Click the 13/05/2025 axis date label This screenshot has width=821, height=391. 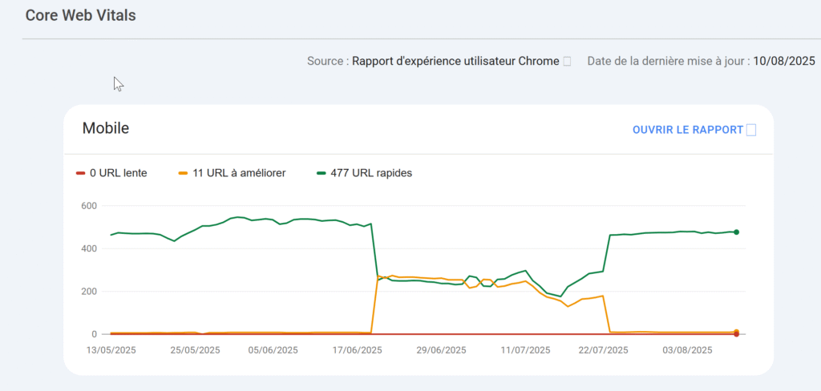tap(111, 350)
